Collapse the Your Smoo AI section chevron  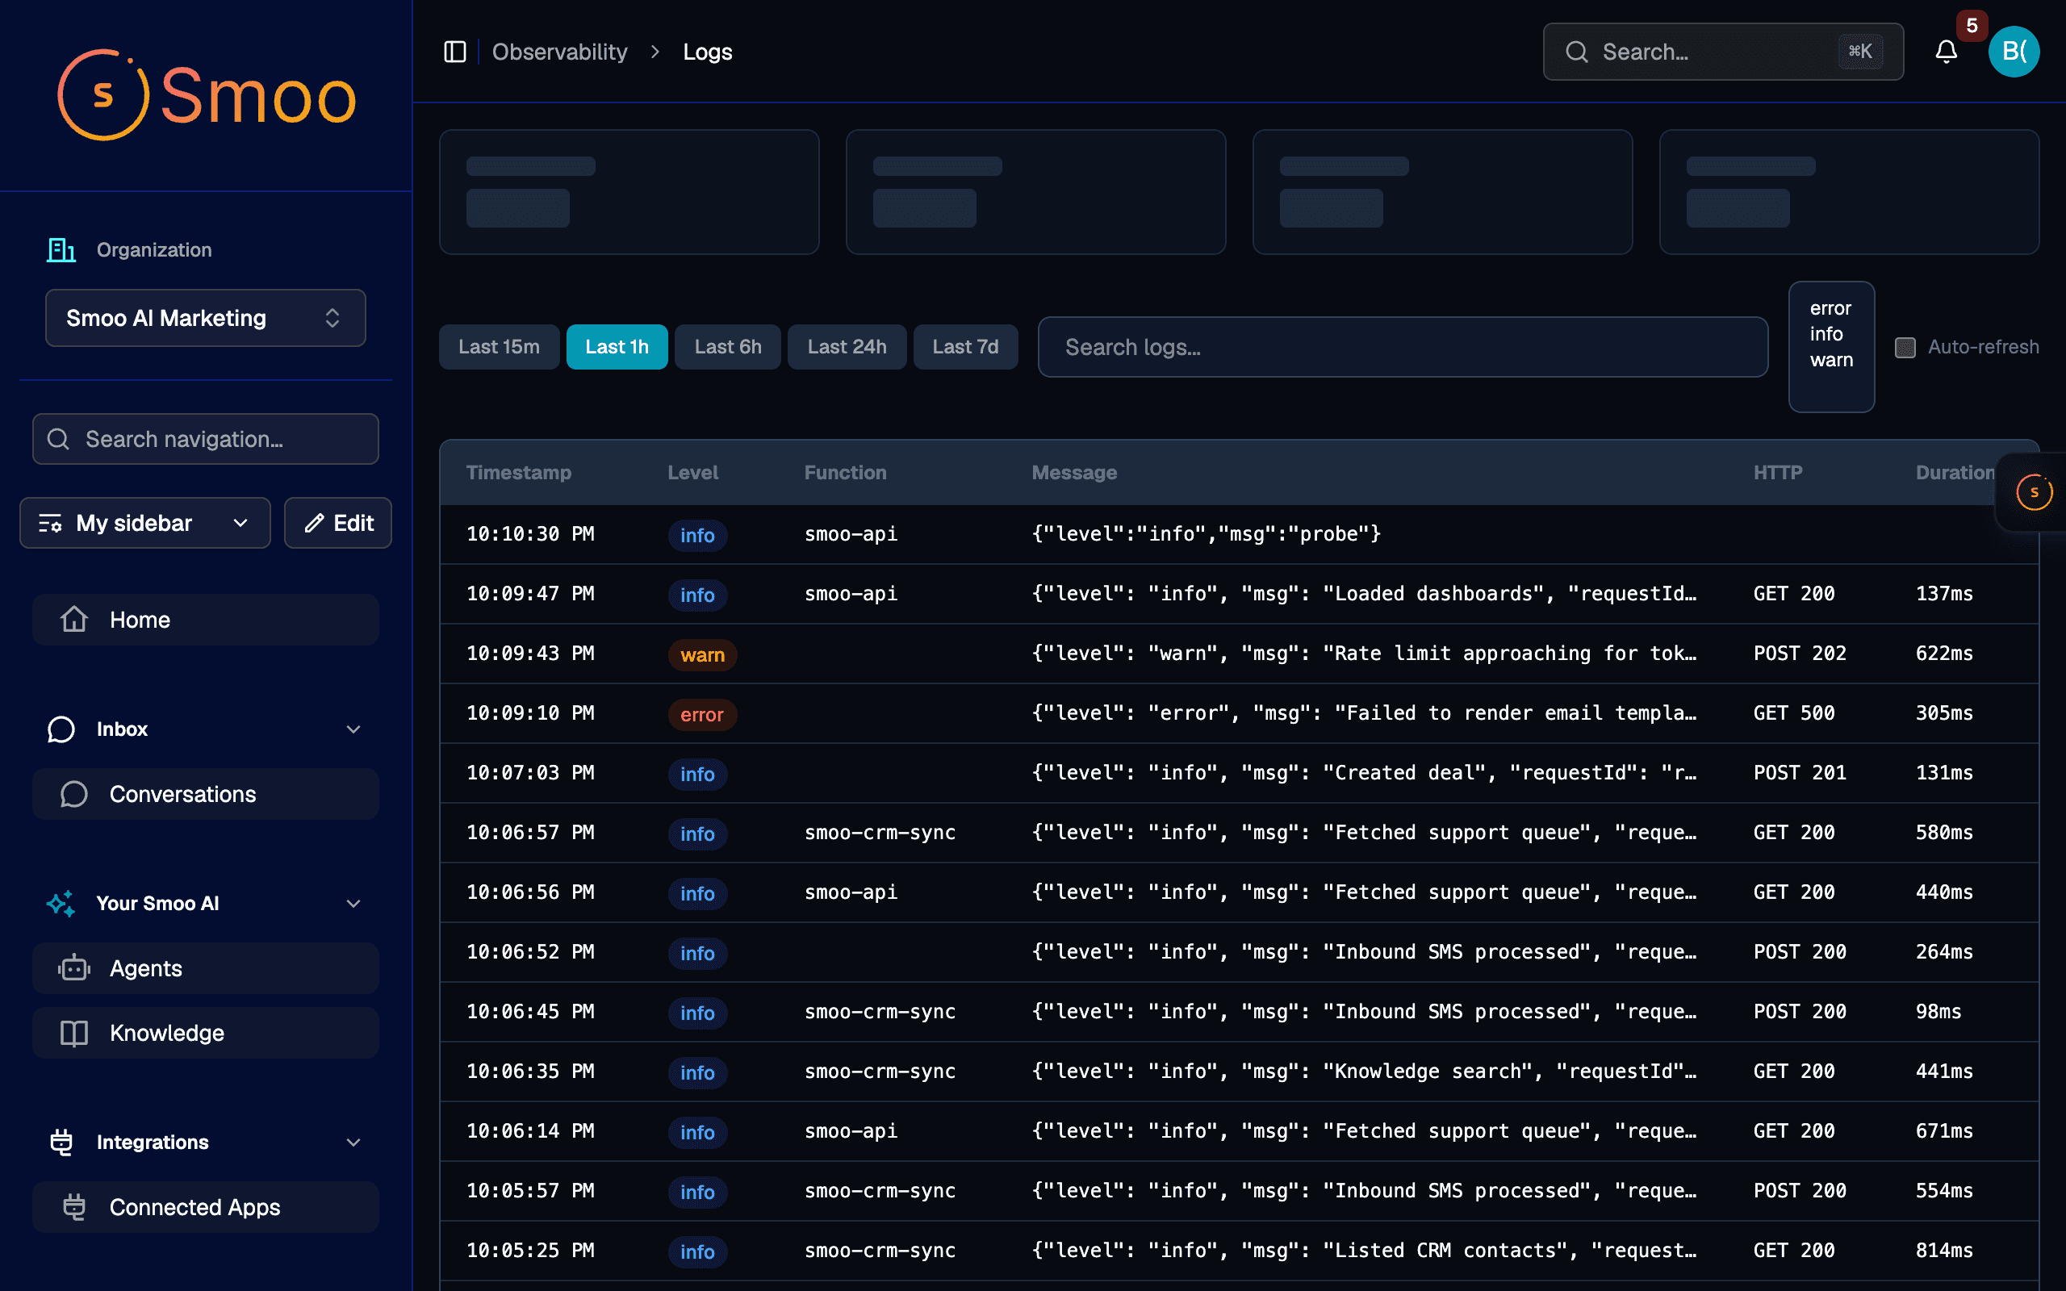click(353, 903)
